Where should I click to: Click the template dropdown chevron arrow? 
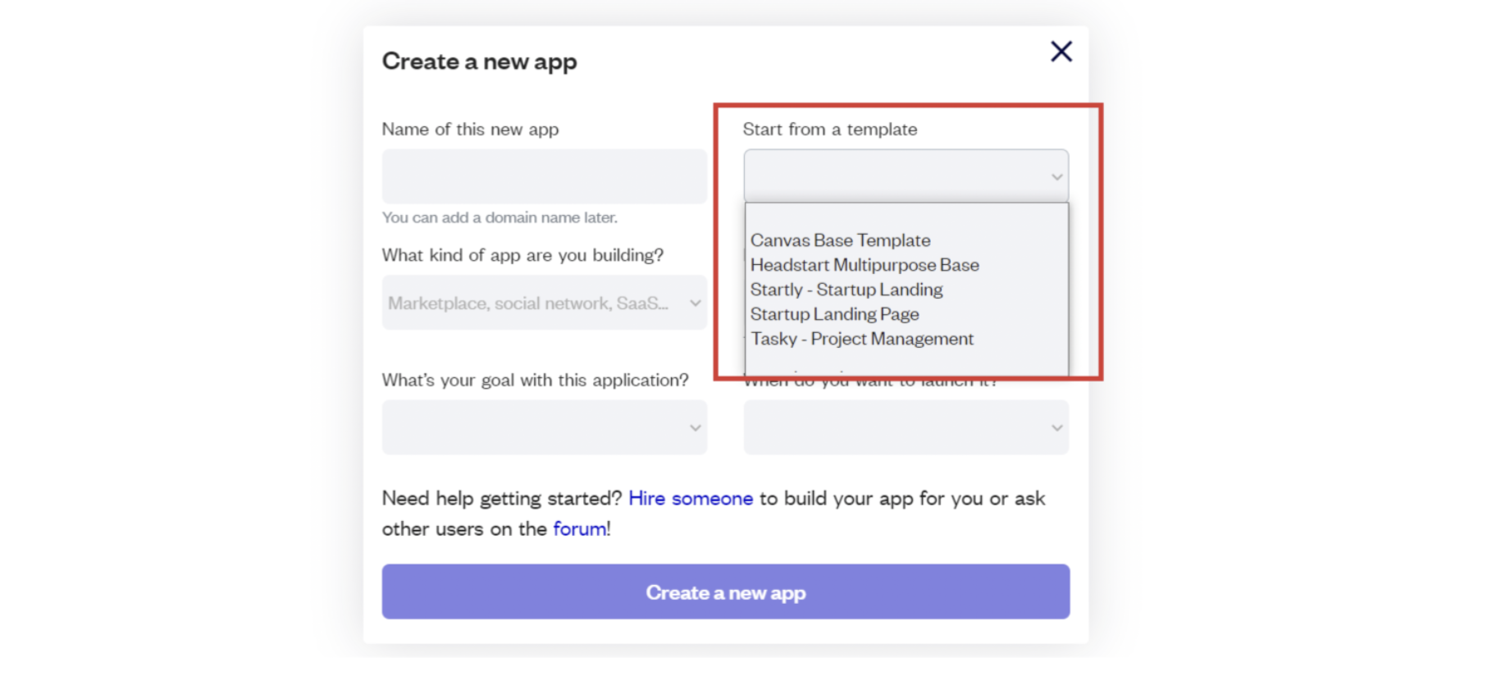[1056, 177]
